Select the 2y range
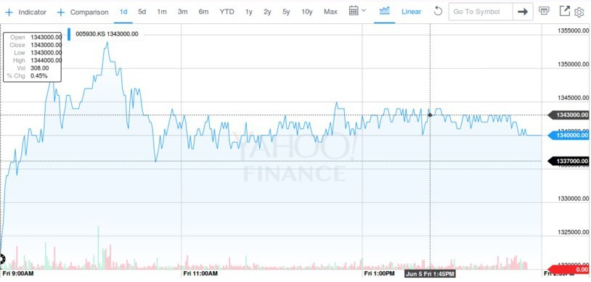Viewport: 591px width, 282px height. click(x=267, y=12)
